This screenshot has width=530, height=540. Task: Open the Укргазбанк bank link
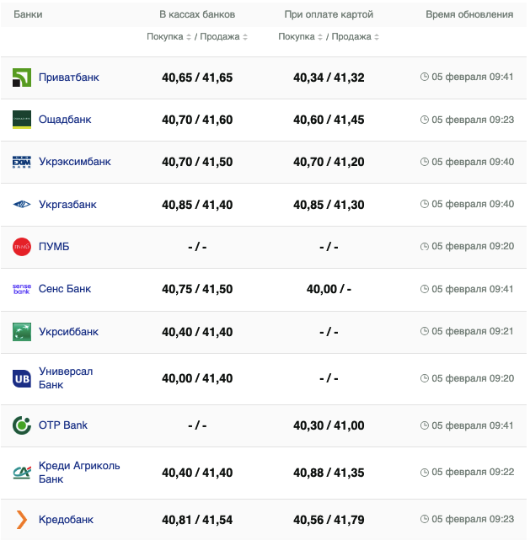click(67, 205)
